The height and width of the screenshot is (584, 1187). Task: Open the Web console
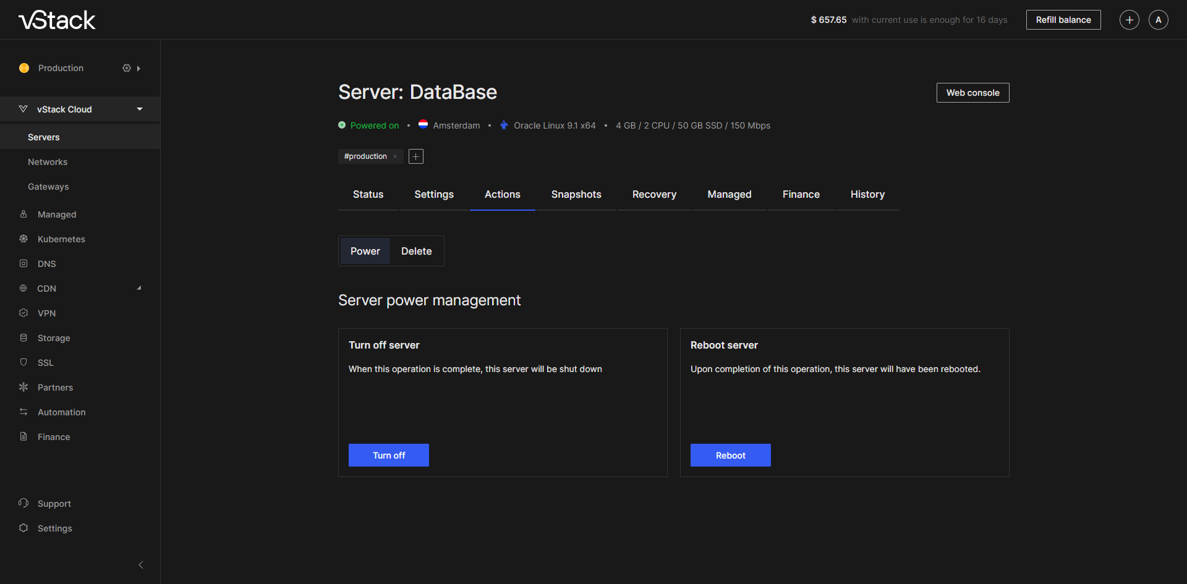pyautogui.click(x=973, y=93)
